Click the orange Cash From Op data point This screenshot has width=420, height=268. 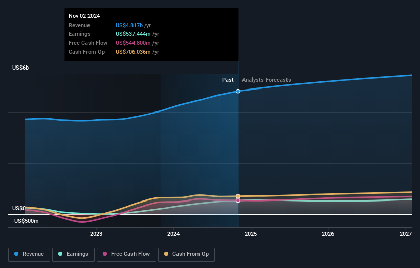point(238,196)
